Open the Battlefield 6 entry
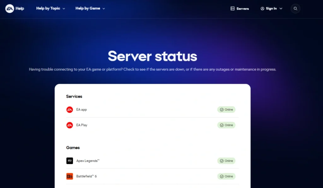The width and height of the screenshot is (323, 188). (x=87, y=176)
